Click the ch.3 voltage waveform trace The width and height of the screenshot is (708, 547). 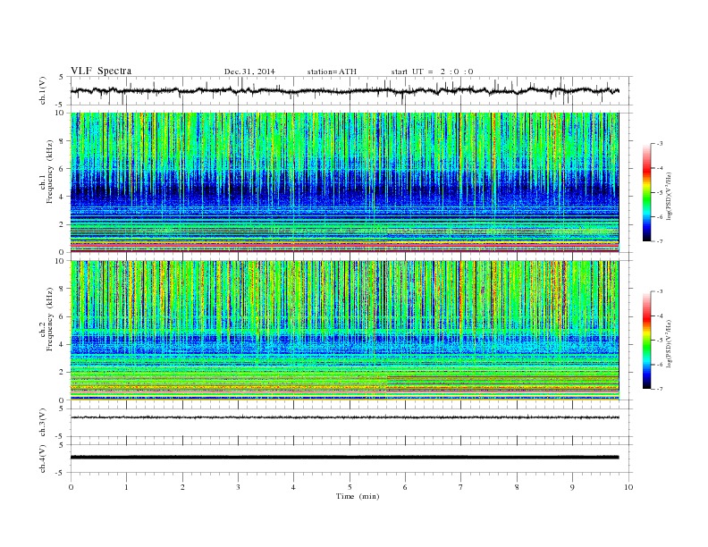pos(345,417)
